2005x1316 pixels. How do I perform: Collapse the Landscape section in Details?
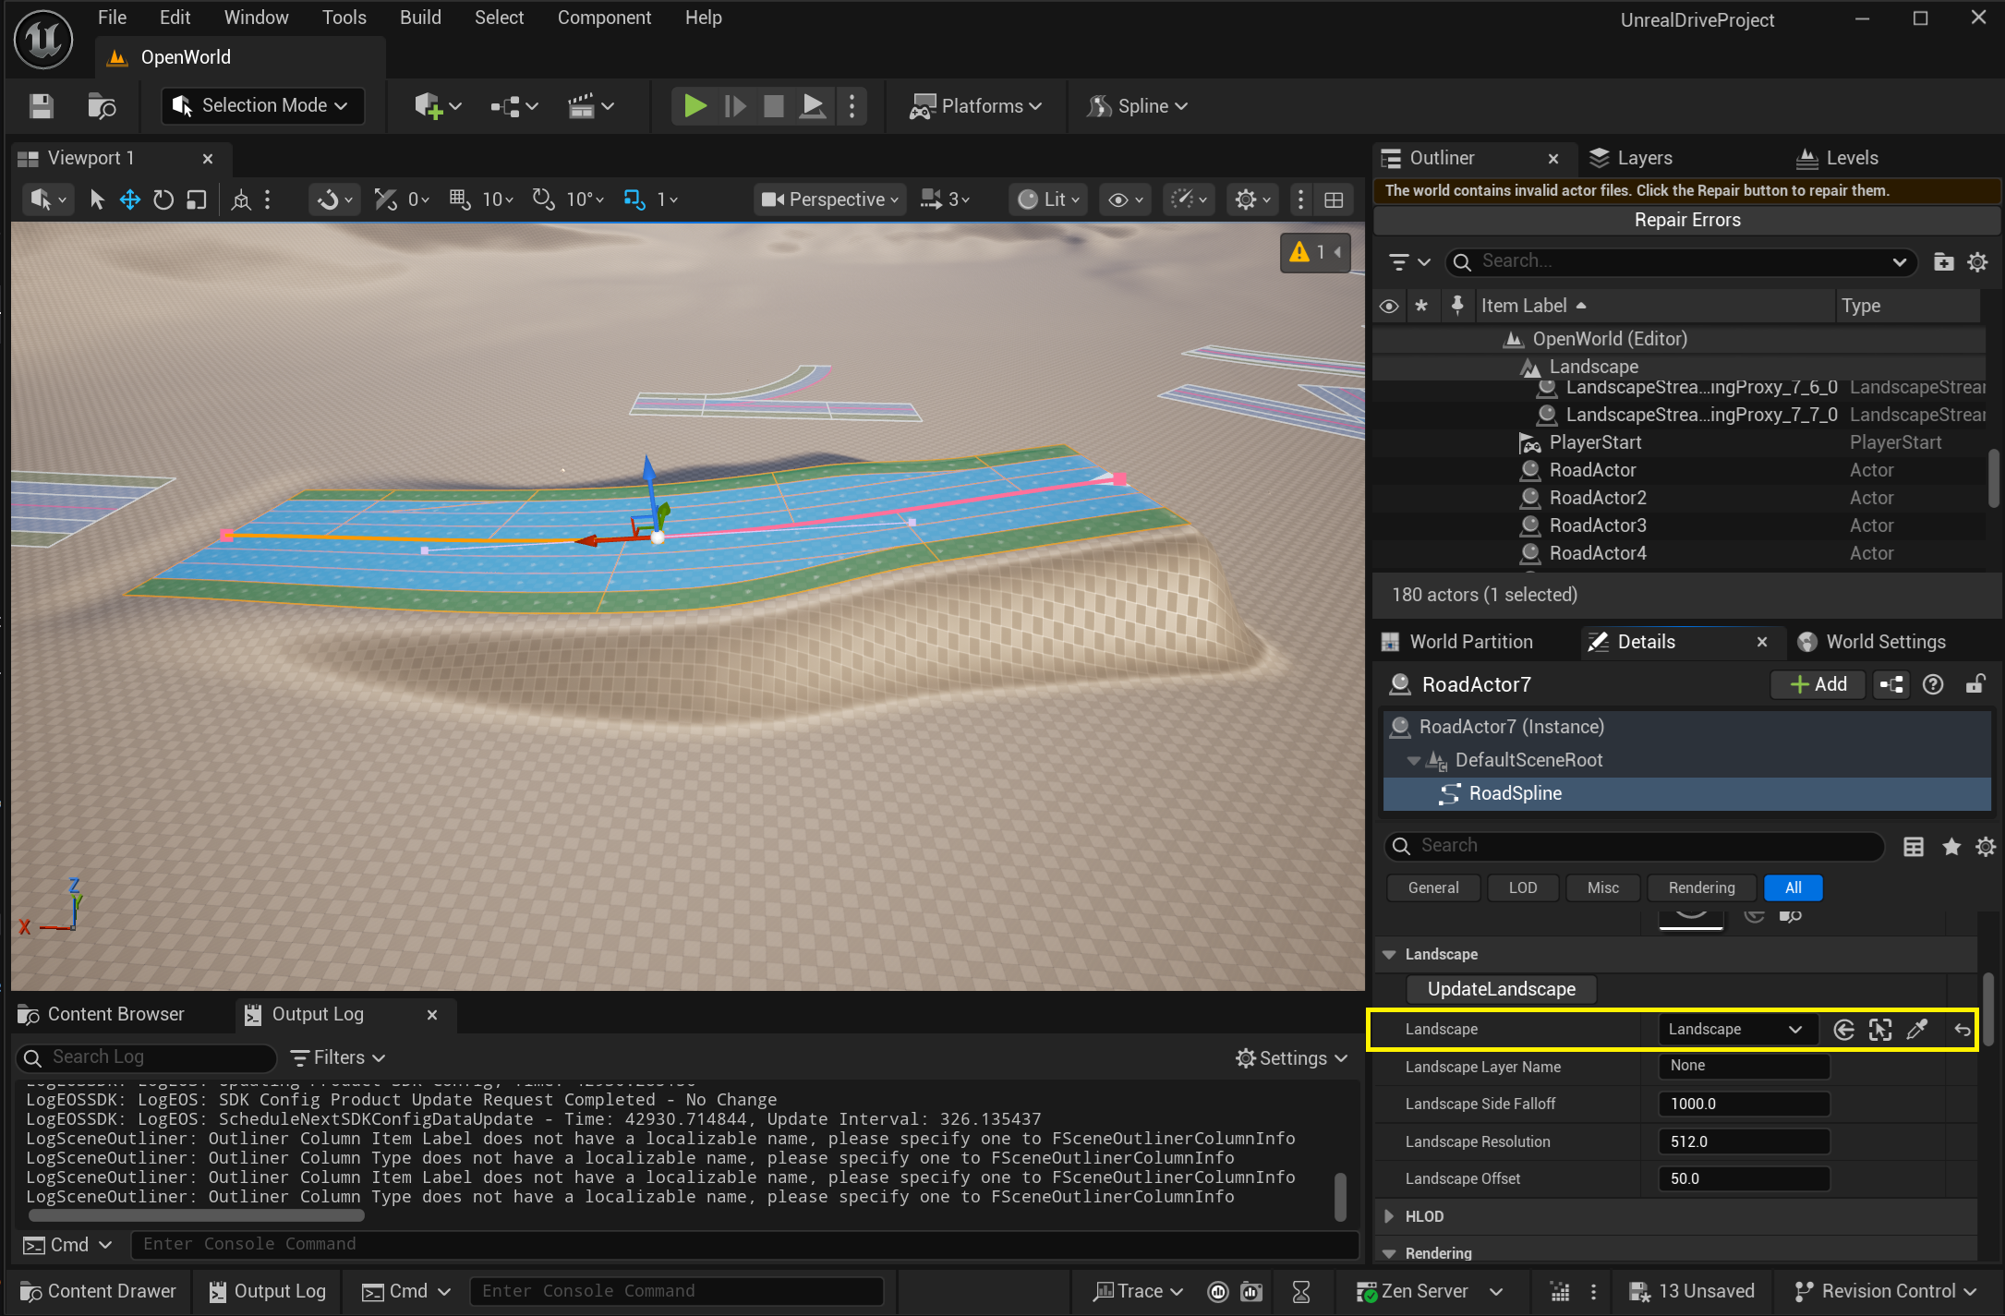(x=1389, y=955)
